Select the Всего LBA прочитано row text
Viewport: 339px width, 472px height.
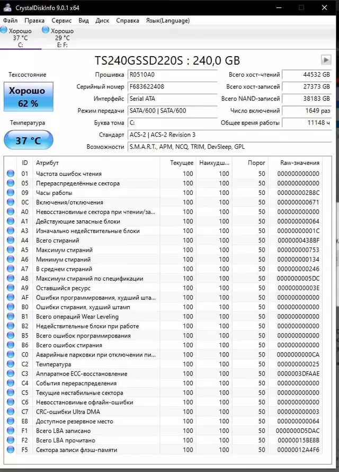[x=65, y=440]
